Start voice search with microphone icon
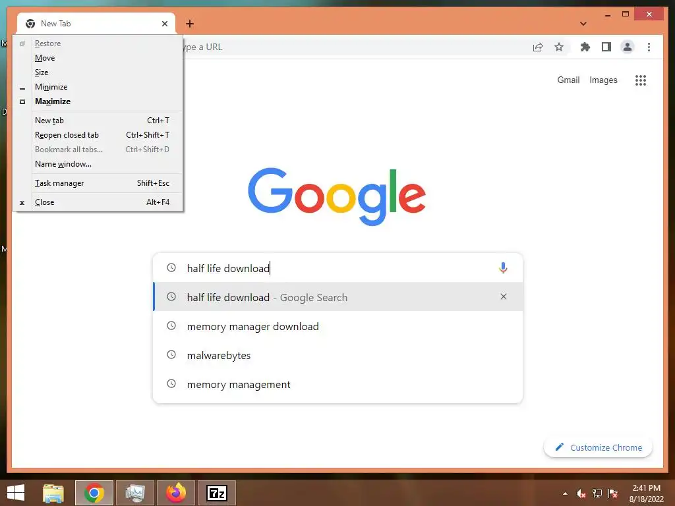This screenshot has width=675, height=506. point(503,268)
